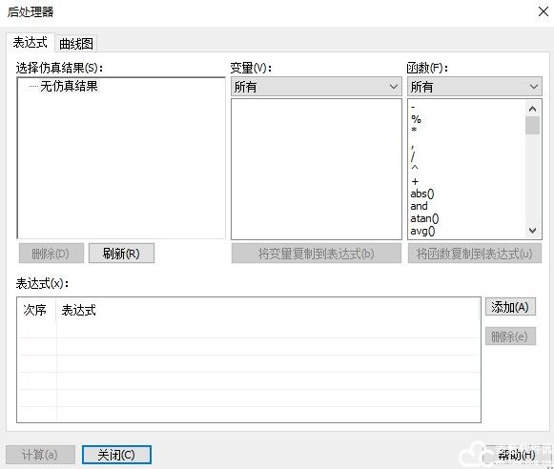This screenshot has height=469, width=554.
Task: Switch to the 曲线图 tab
Action: coord(76,44)
